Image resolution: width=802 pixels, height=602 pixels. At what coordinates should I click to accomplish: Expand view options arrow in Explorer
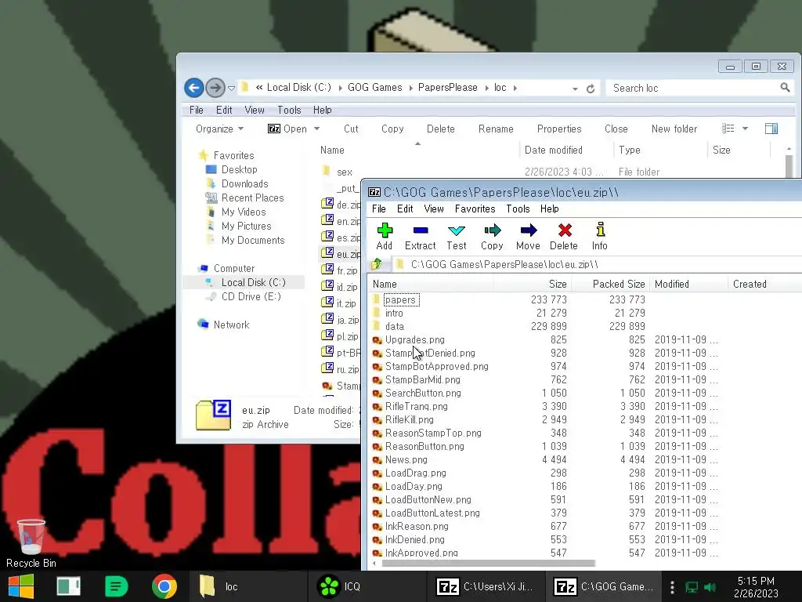pos(746,129)
